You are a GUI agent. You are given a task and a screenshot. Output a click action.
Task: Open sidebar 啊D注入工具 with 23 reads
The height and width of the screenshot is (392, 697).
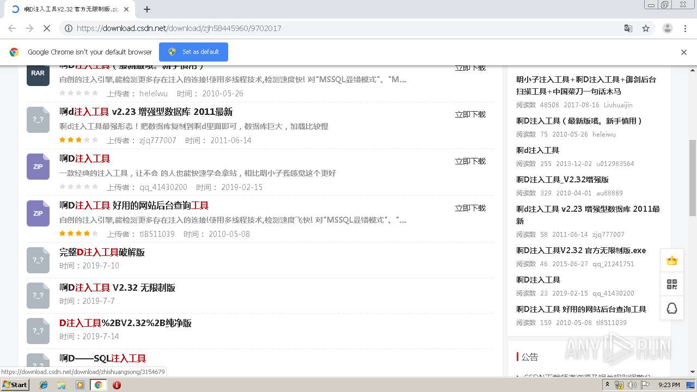point(538,280)
